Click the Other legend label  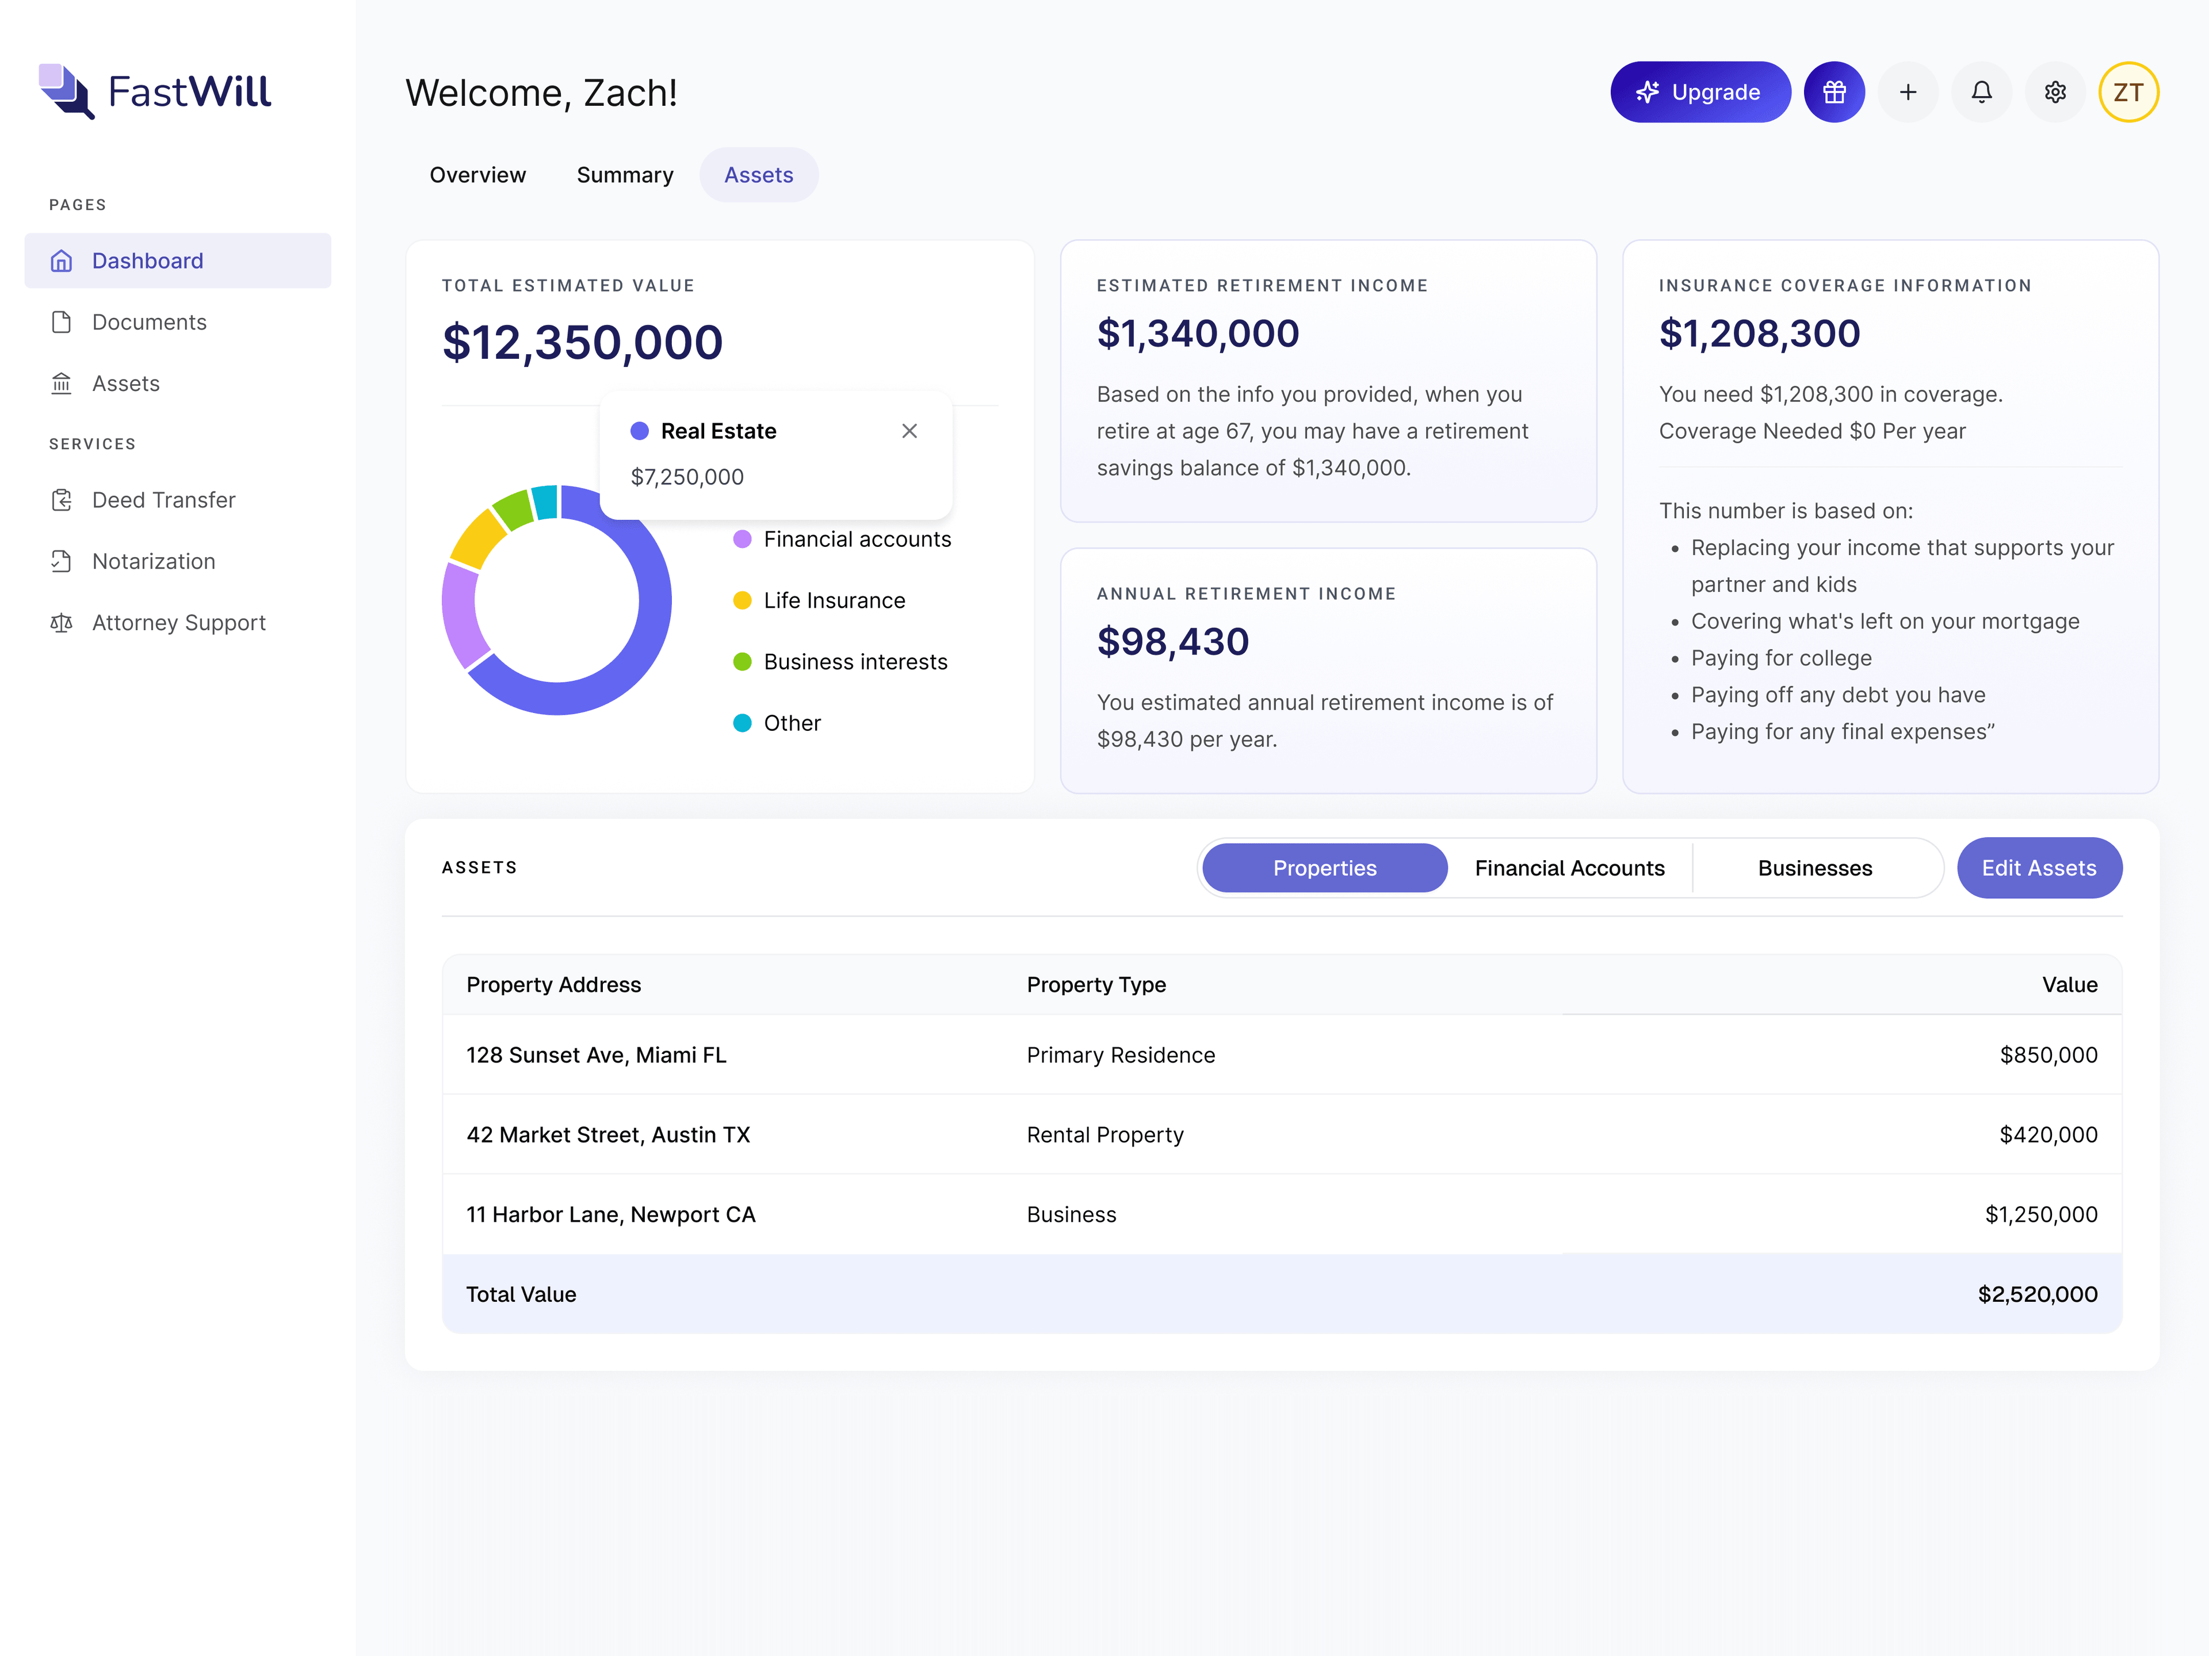click(792, 723)
